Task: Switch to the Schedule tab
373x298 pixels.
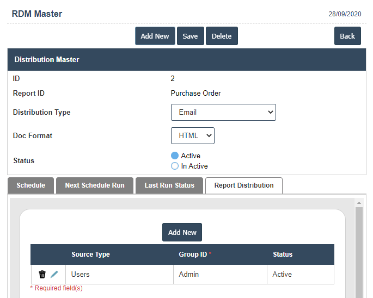Action: (30, 185)
